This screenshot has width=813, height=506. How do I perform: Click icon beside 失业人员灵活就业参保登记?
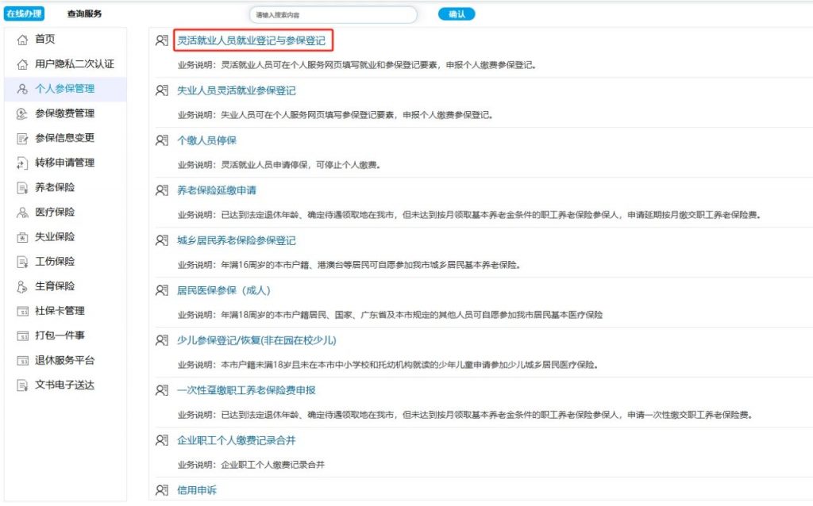162,90
